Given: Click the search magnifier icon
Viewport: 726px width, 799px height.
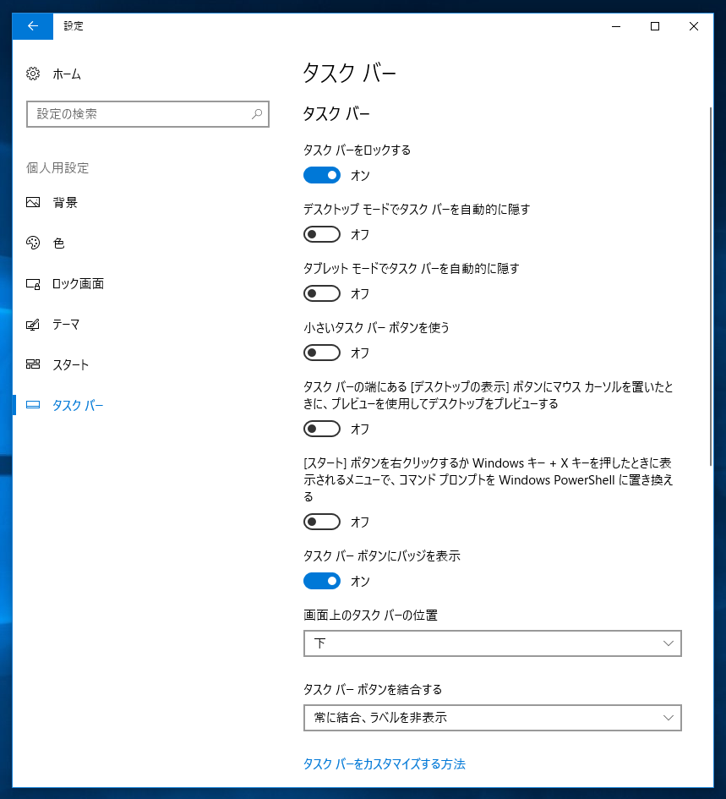Looking at the screenshot, I should 257,113.
